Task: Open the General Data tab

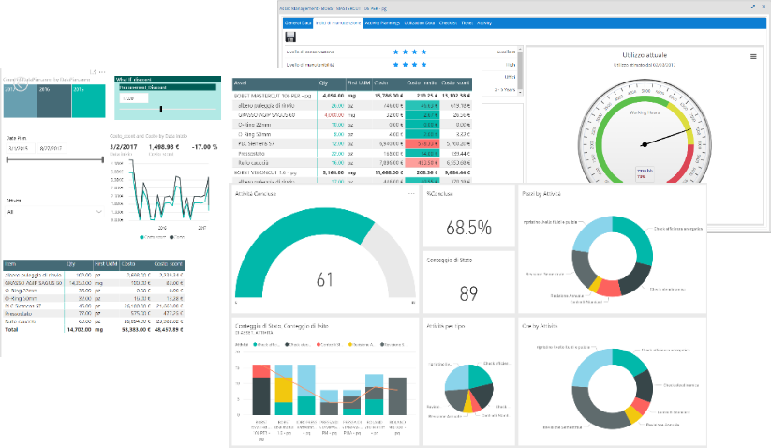Action: 297,21
